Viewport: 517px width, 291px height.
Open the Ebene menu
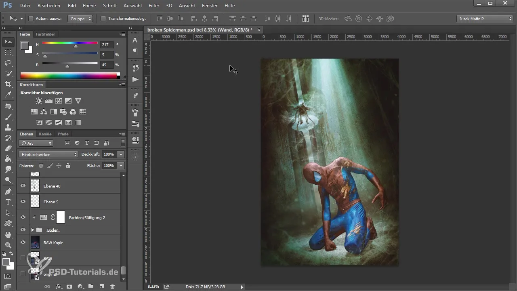89,6
